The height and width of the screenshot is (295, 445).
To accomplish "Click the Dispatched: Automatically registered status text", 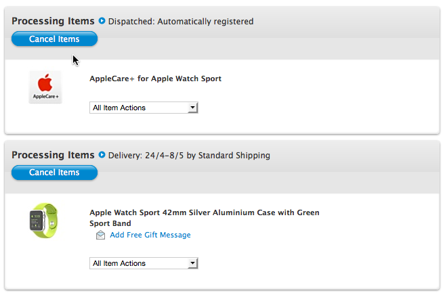I will pyautogui.click(x=181, y=22).
